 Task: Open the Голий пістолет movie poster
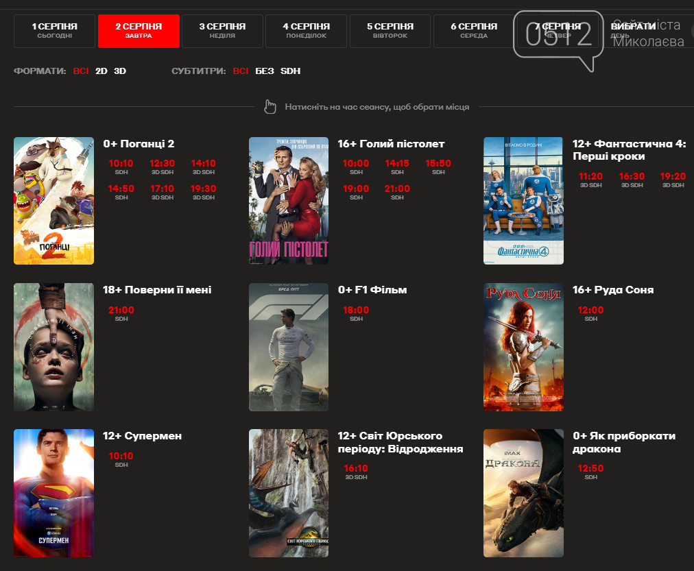[289, 200]
